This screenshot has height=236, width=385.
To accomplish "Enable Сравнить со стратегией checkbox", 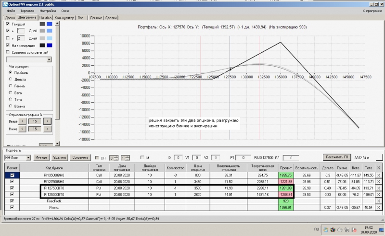I will (x=8, y=52).
